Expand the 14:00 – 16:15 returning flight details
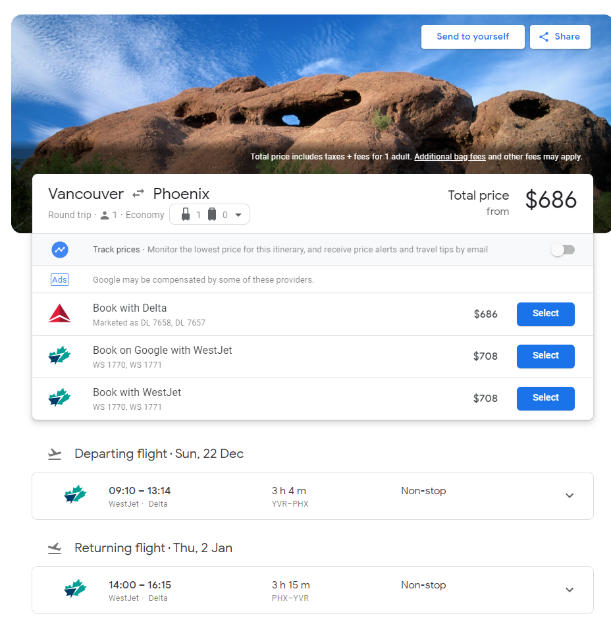This screenshot has height=624, width=611. pyautogui.click(x=570, y=590)
